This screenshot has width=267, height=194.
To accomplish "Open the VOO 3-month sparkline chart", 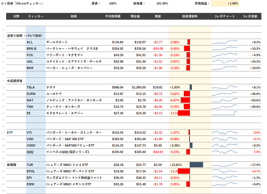I will [x=224, y=139].
